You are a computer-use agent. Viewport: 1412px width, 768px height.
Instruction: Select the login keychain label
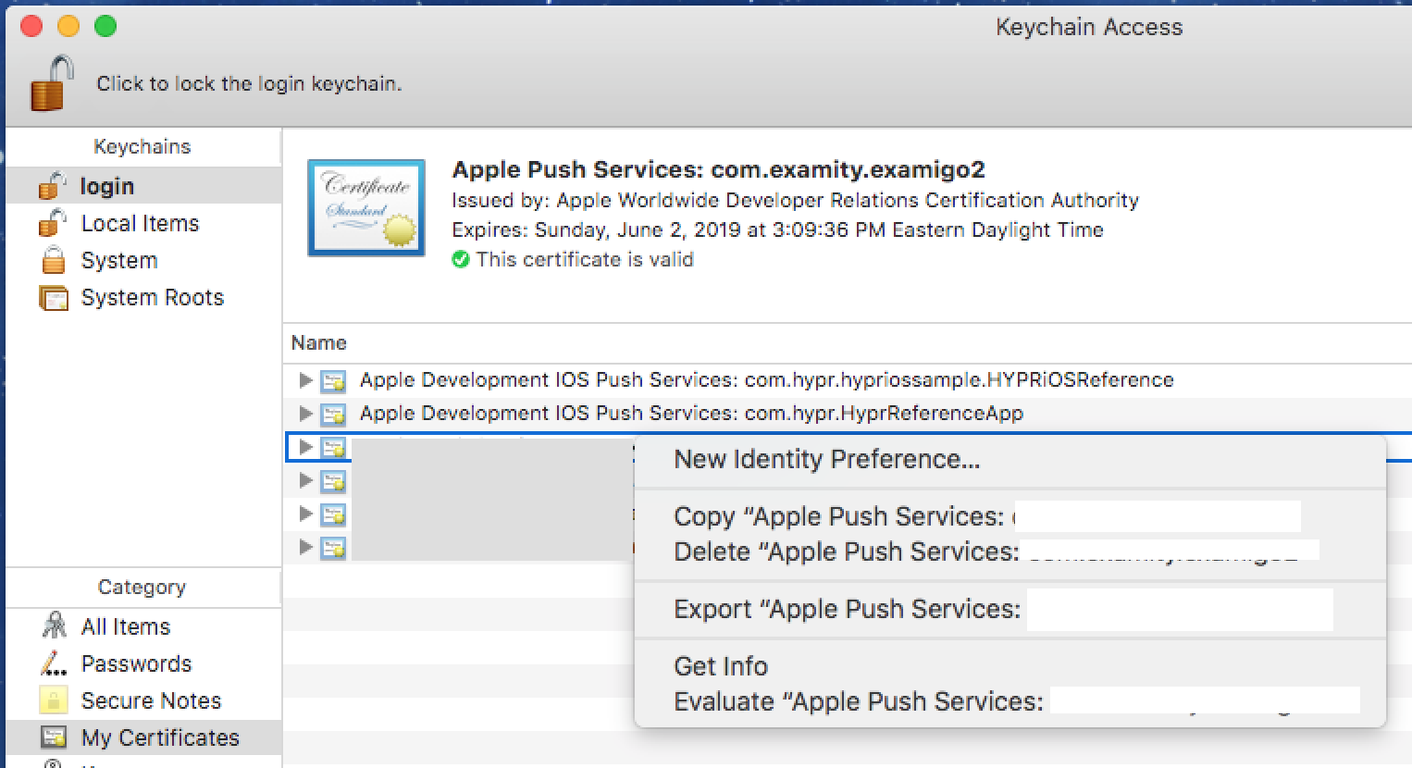(x=107, y=186)
